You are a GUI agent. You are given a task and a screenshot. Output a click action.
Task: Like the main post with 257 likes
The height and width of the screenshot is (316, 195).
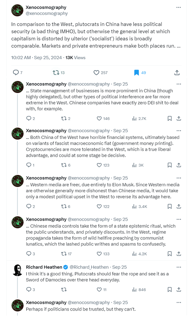[97, 73]
